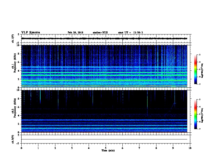Click the time axis tick label "10"
The image size is (214, 166).
(x=190, y=148)
